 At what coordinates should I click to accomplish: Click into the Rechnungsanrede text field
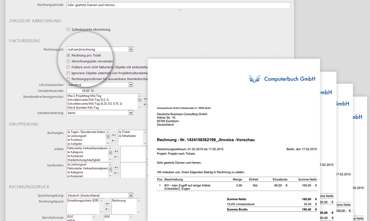(178, 5)
